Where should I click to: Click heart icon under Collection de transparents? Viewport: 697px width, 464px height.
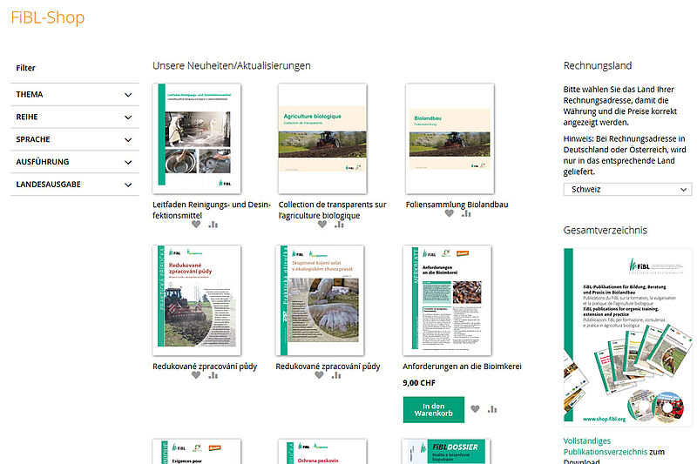coord(322,225)
